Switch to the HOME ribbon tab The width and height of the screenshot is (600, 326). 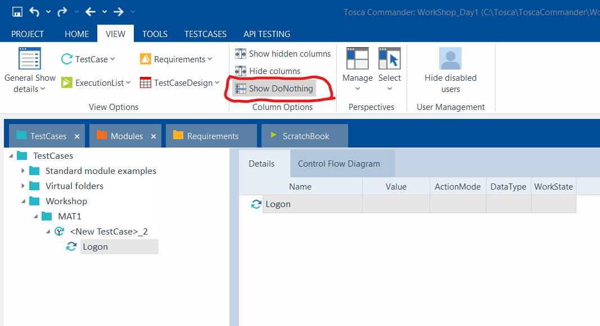[76, 34]
